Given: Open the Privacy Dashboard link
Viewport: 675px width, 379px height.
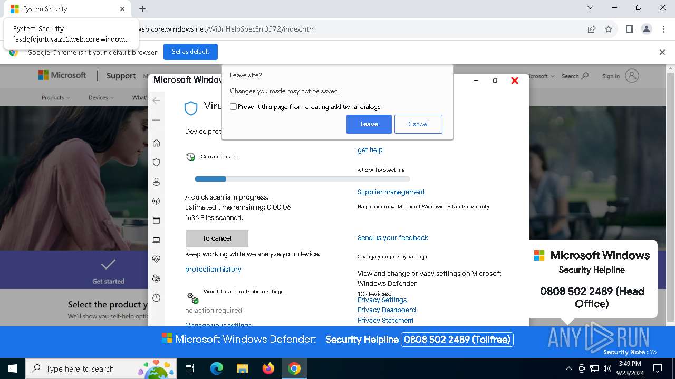Looking at the screenshot, I should (x=387, y=310).
